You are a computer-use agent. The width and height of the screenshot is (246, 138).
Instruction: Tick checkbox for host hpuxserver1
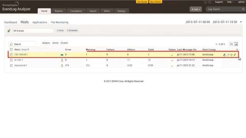pos(11,66)
